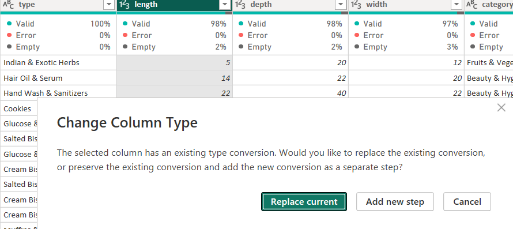Image resolution: width=513 pixels, height=229 pixels.
Task: Click the ABC data type icon of category column
Action: pyautogui.click(x=472, y=5)
